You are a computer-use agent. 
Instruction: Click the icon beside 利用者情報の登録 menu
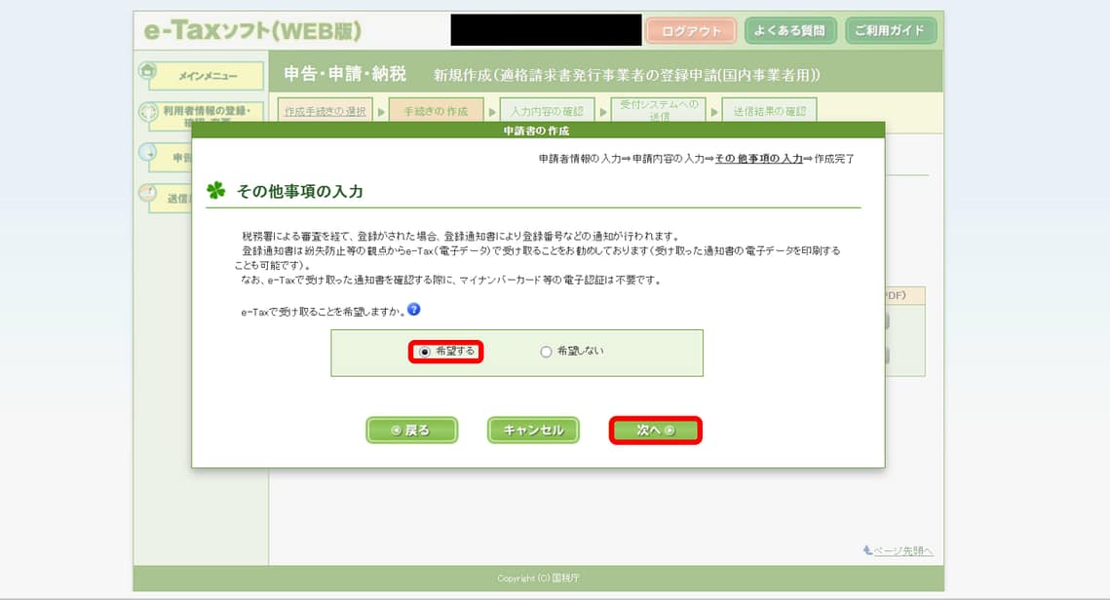tap(148, 113)
